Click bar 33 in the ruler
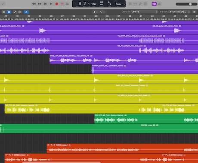The image size is (198, 163). (96, 16)
